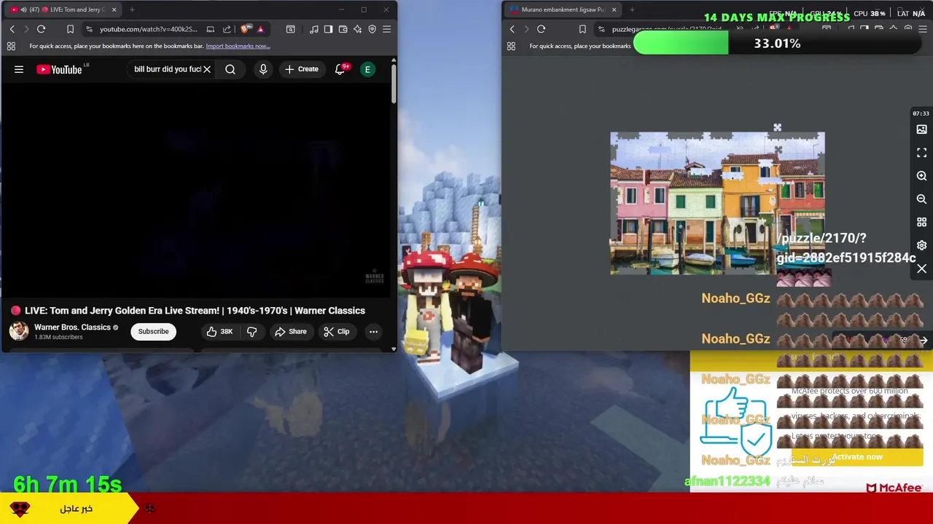Open the apps grid on YouTube window bookmarks bar
Screen dimensions: 933x524
(x=11, y=46)
